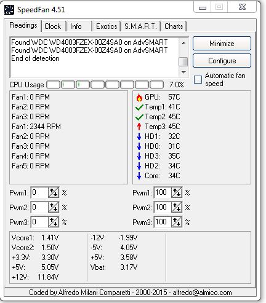Viewport: 266px width, 303px height.
Task: Click the log scroll up arrow
Action: [x=183, y=43]
